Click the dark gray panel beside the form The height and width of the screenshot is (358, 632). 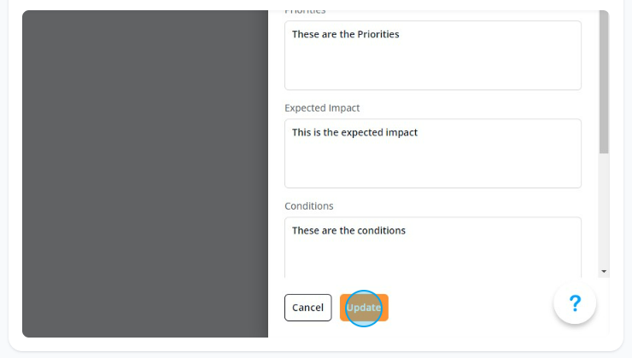coord(145,174)
